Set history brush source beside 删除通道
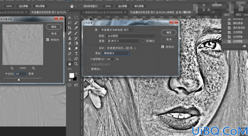Screen dimensions: 248x136 click(x=224, y=23)
